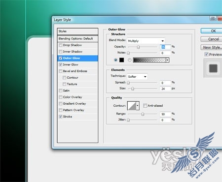
Task: Click the gradient preview bar
Action: click(x=149, y=60)
